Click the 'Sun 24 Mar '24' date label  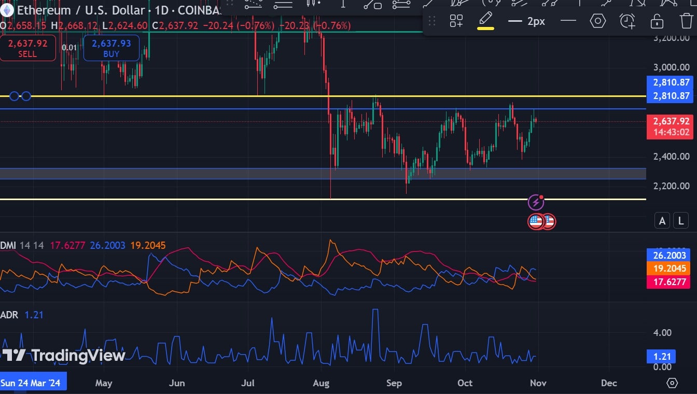[33, 383]
